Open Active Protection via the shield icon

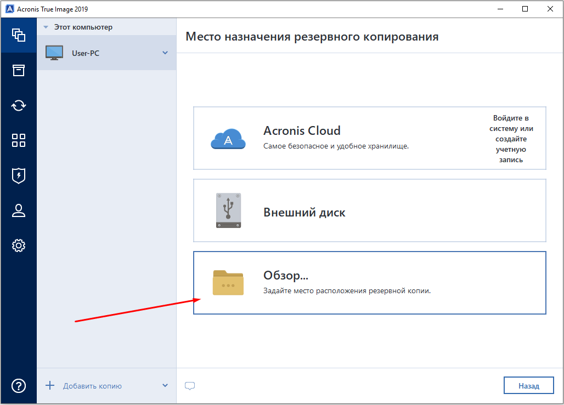(18, 175)
